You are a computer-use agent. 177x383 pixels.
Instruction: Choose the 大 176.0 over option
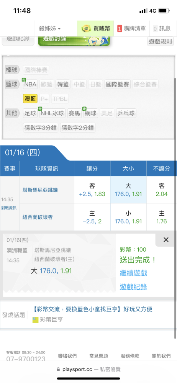[128, 190]
